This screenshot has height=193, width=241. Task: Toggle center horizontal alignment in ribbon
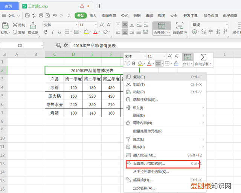pos(125,32)
